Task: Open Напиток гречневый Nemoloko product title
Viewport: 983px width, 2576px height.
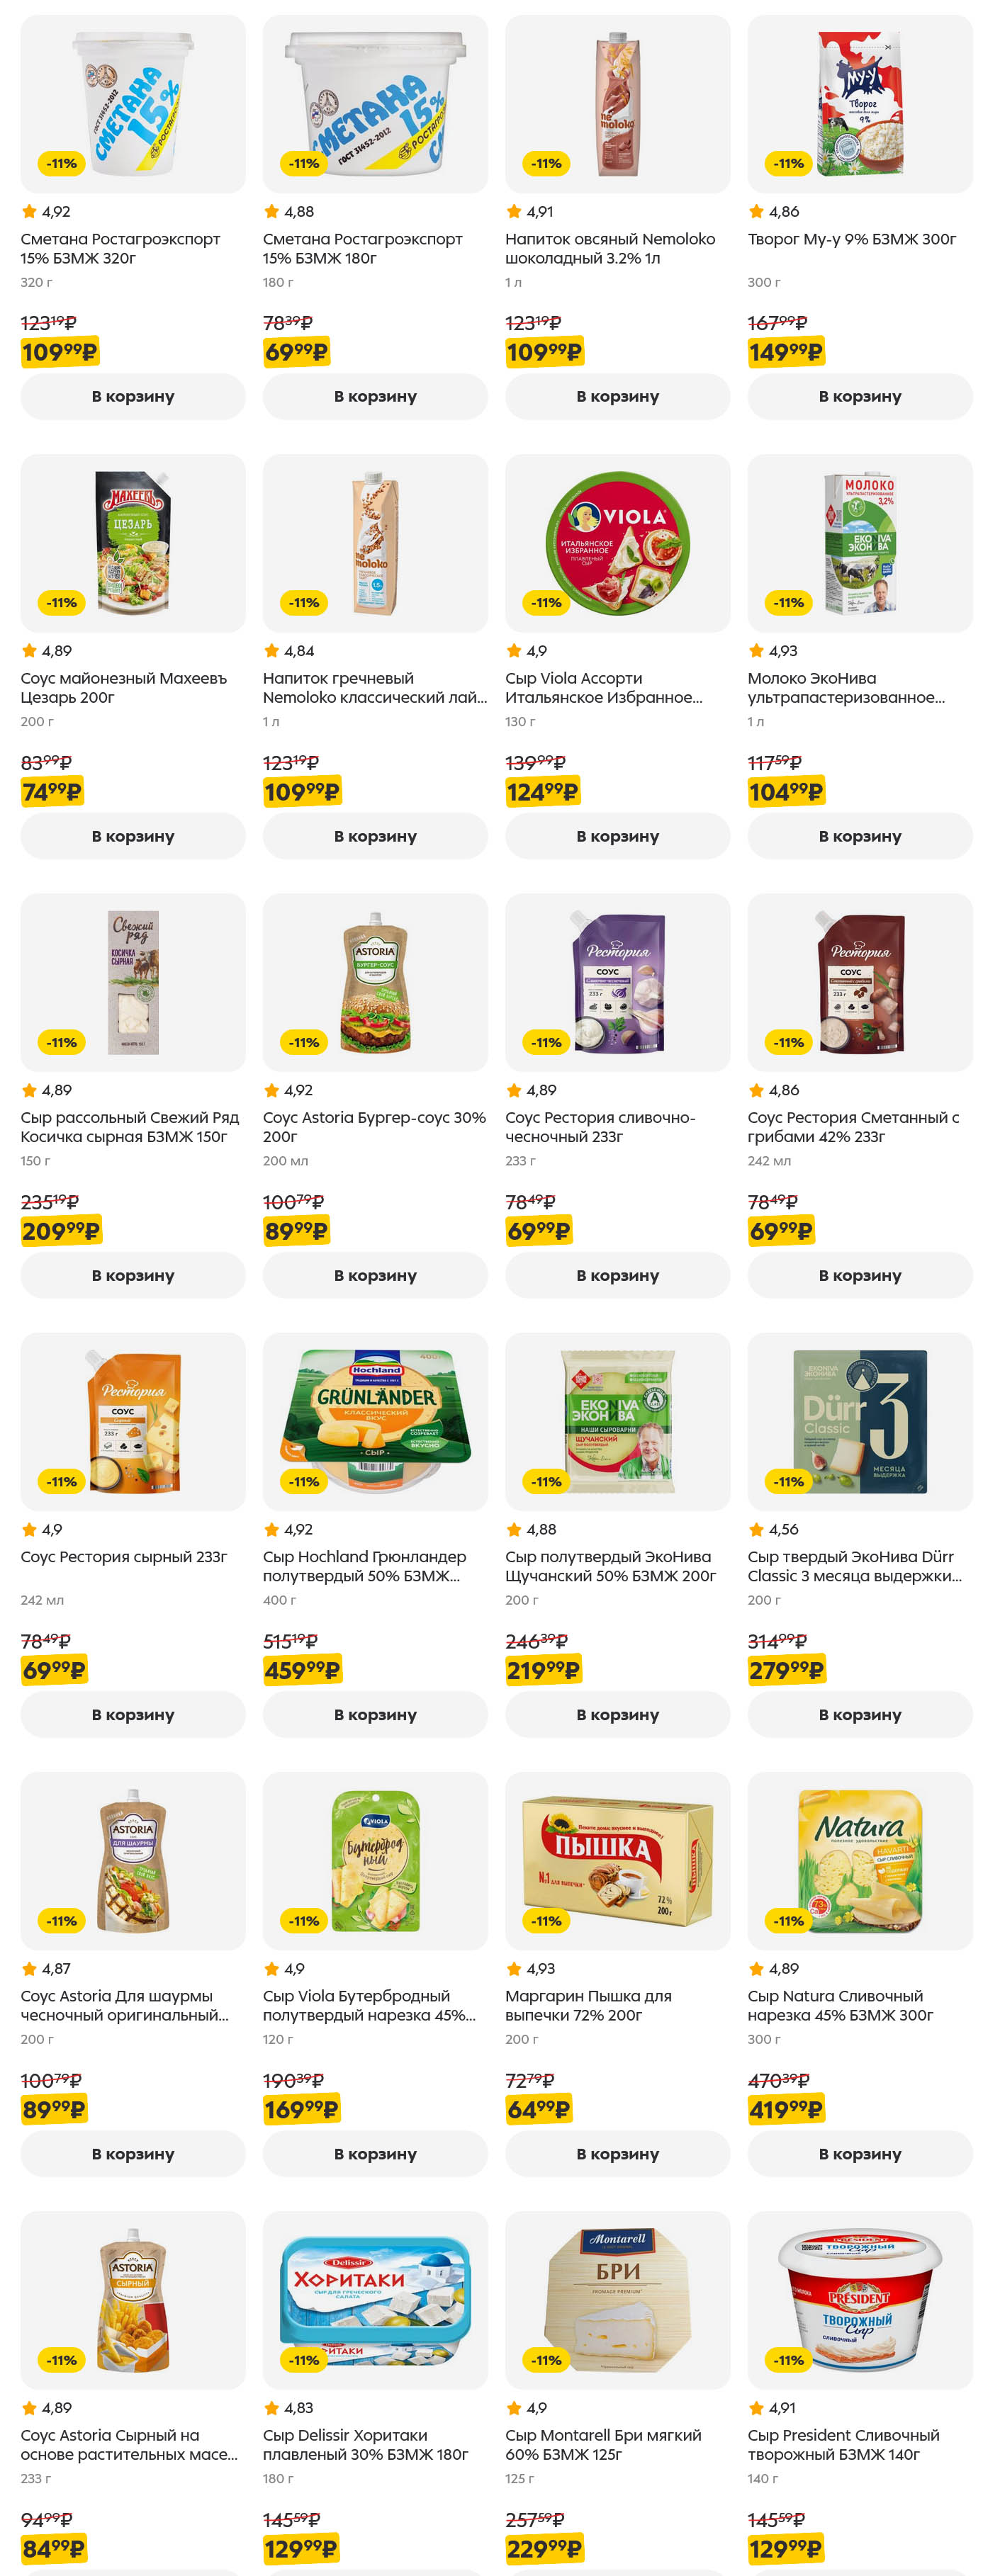Action: pos(375,688)
